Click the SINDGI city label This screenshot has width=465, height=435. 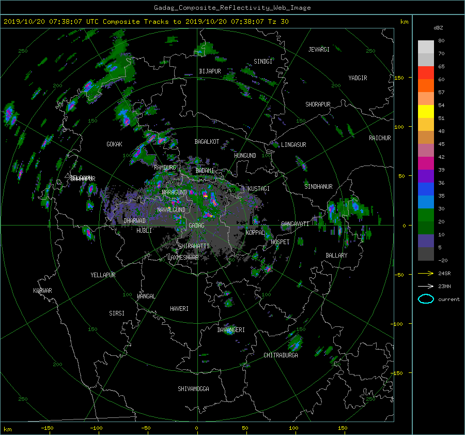(x=263, y=62)
